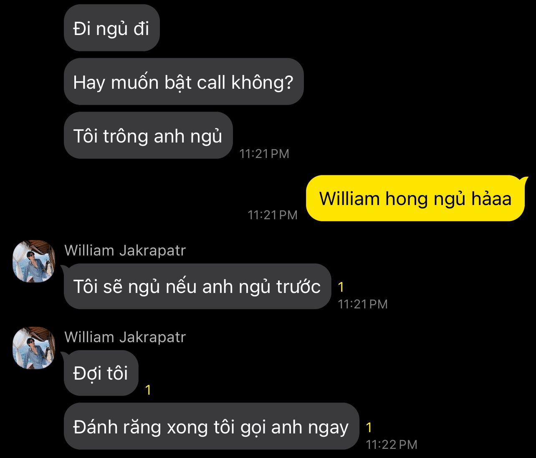Select the "Đợi tôi" message bubble
This screenshot has height=458, width=536.
(x=101, y=373)
